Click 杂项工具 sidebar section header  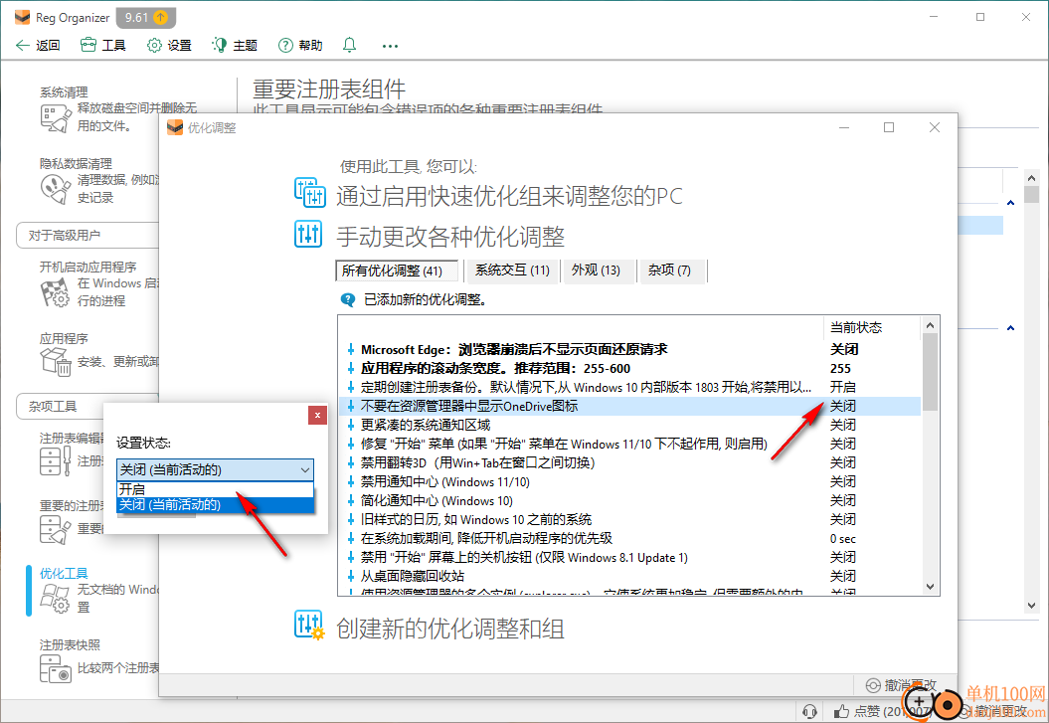(87, 407)
